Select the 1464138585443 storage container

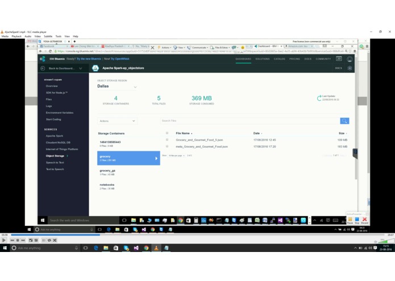(x=128, y=144)
